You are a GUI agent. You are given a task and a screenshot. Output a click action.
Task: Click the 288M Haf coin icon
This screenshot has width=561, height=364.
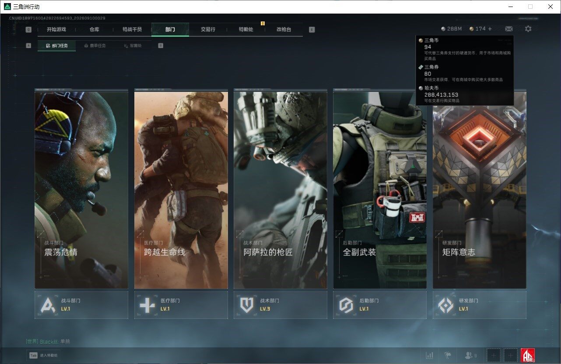point(443,29)
